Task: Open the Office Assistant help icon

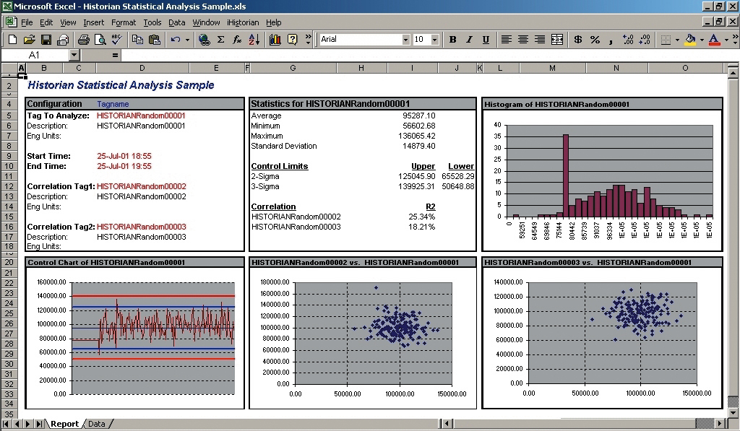Action: pos(292,40)
